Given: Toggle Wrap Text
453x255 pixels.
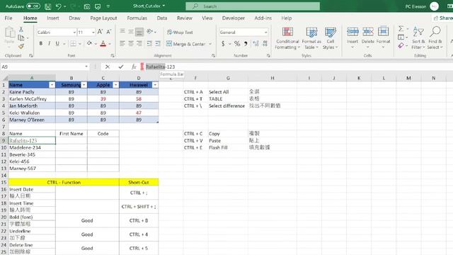Looking at the screenshot, I should 180,33.
